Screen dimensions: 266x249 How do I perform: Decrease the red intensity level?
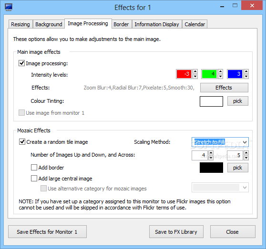[195, 76]
